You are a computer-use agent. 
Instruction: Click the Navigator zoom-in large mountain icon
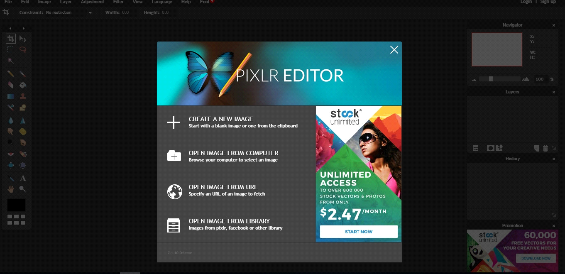point(526,79)
